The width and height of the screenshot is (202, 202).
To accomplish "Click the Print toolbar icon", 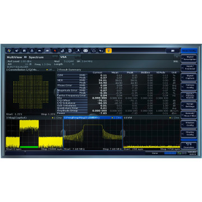I will [x=32, y=50].
